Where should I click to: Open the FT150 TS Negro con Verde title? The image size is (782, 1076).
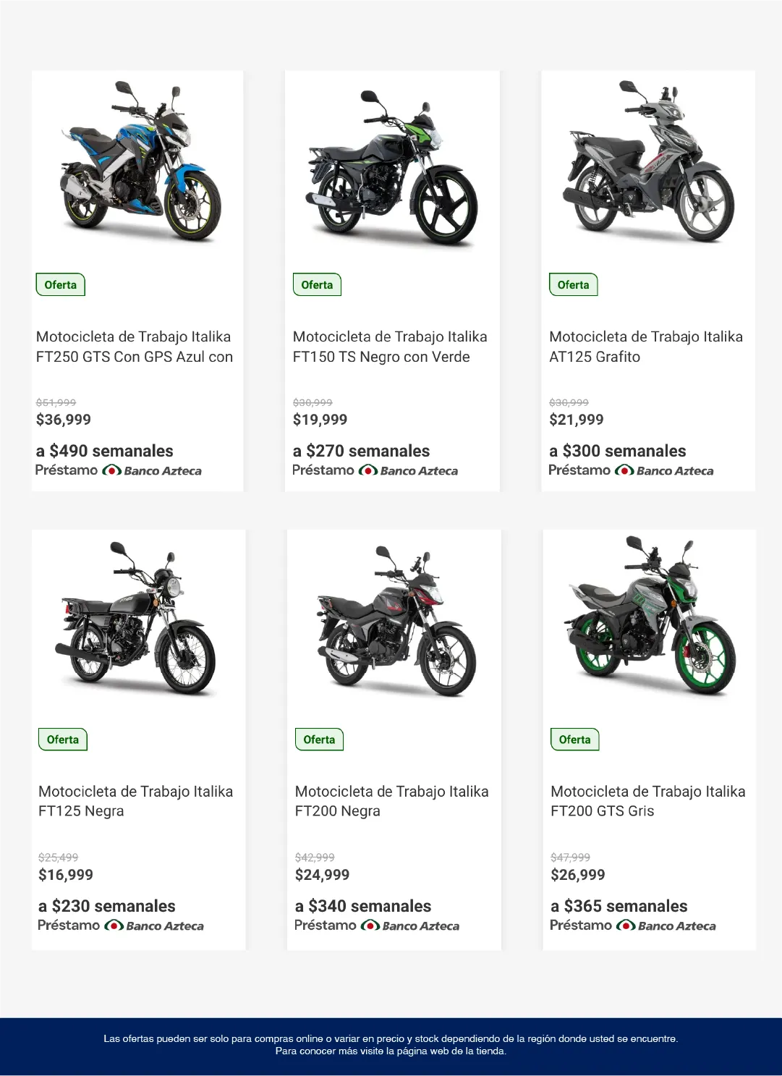point(390,347)
